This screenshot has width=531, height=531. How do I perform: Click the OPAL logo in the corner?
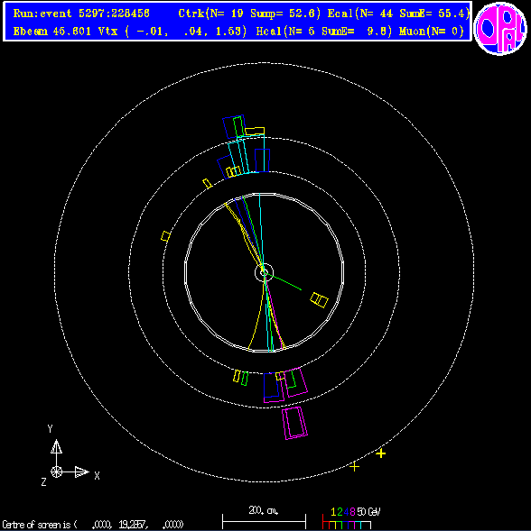500,29
